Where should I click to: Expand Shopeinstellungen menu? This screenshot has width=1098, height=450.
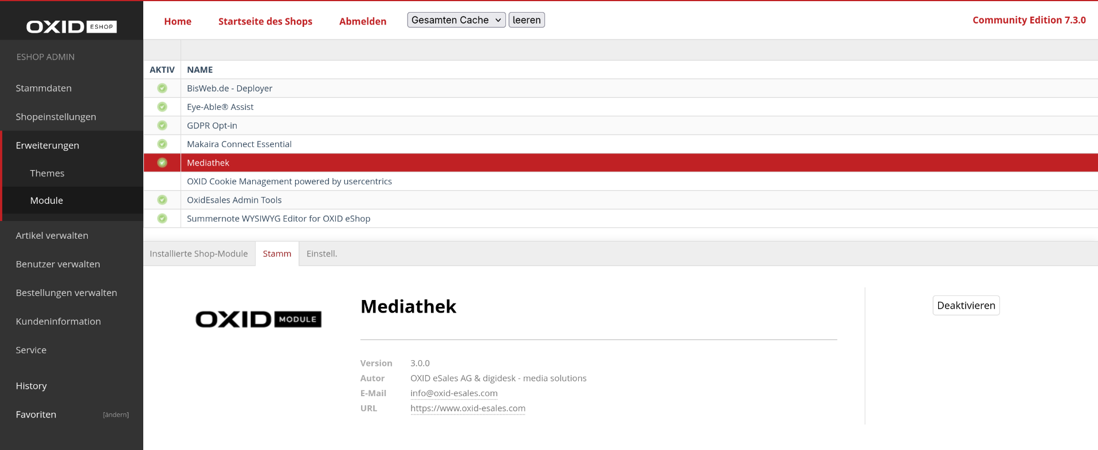[x=56, y=117]
